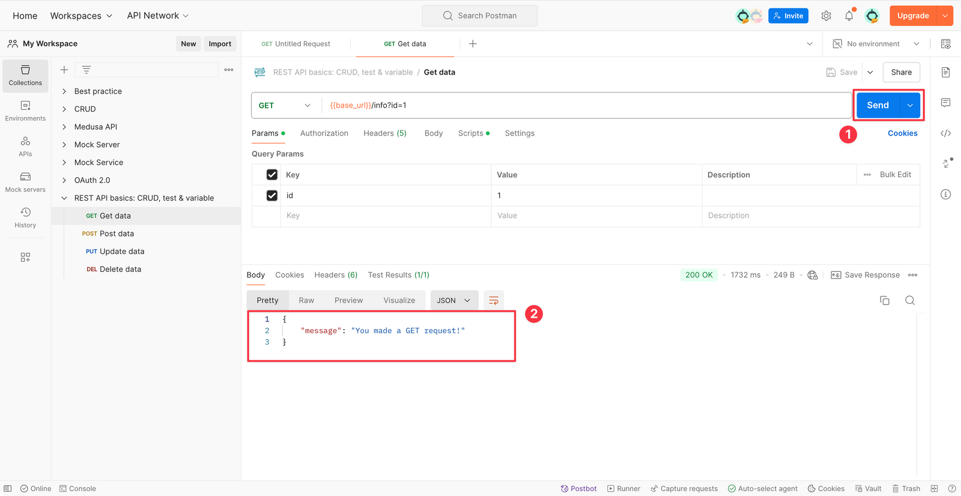Search the response using magnifier icon
Image resolution: width=961 pixels, height=496 pixels.
click(910, 300)
